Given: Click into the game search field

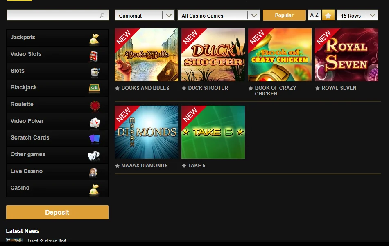Looking at the screenshot, I should (x=58, y=16).
